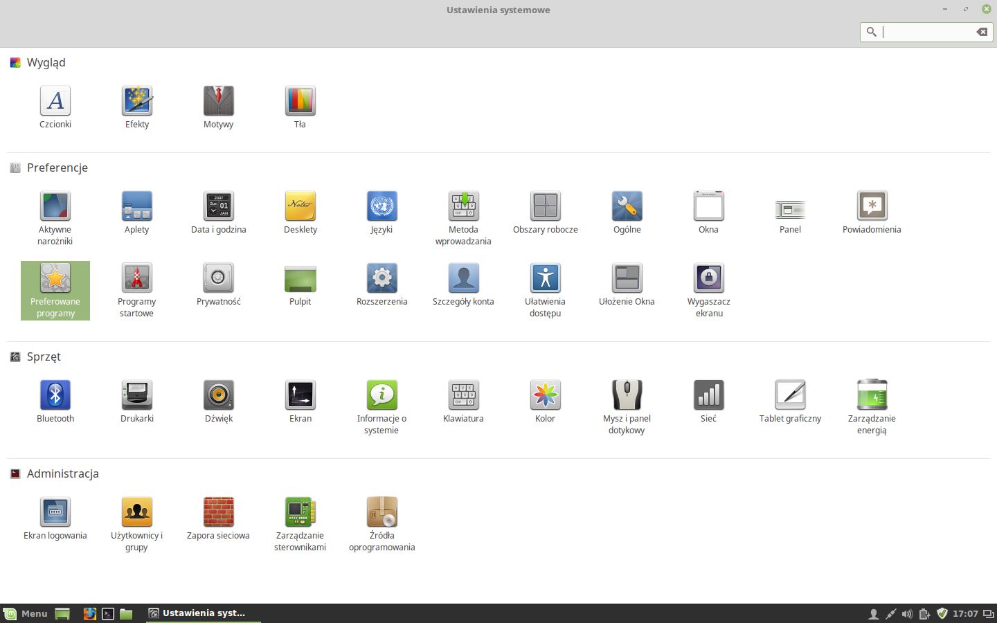The width and height of the screenshot is (997, 623).
Task: Click the network tray icon
Action: (890, 614)
